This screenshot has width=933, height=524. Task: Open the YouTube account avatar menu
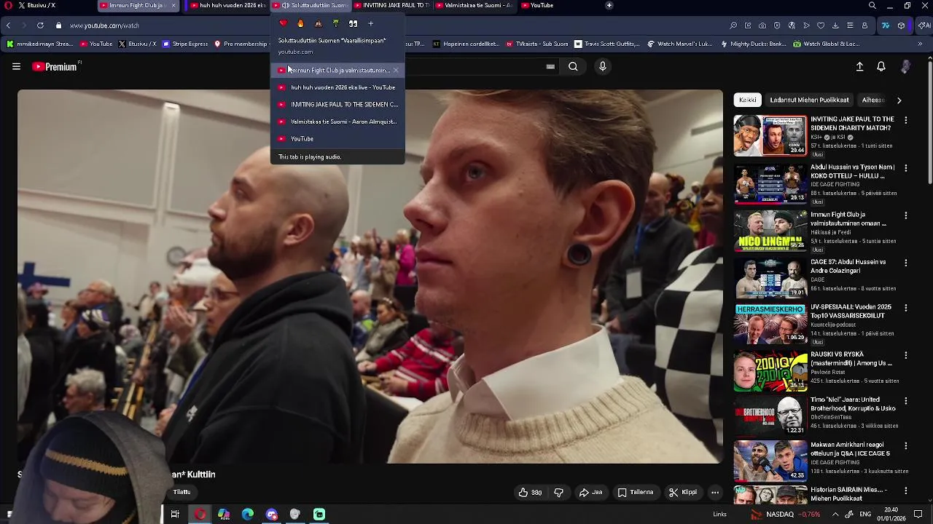(x=905, y=66)
